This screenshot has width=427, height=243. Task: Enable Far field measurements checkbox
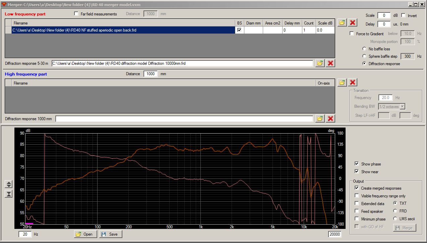coord(76,14)
